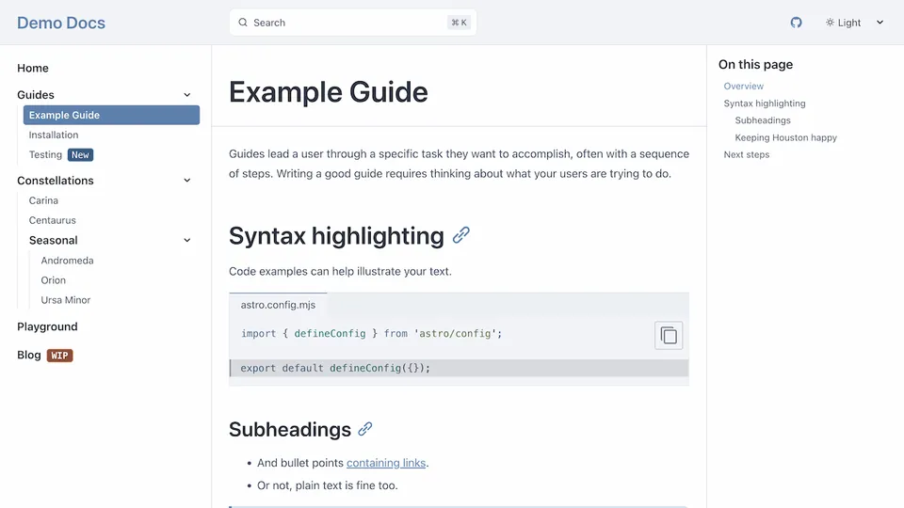
Task: Go to Installation guide page
Action: [54, 135]
